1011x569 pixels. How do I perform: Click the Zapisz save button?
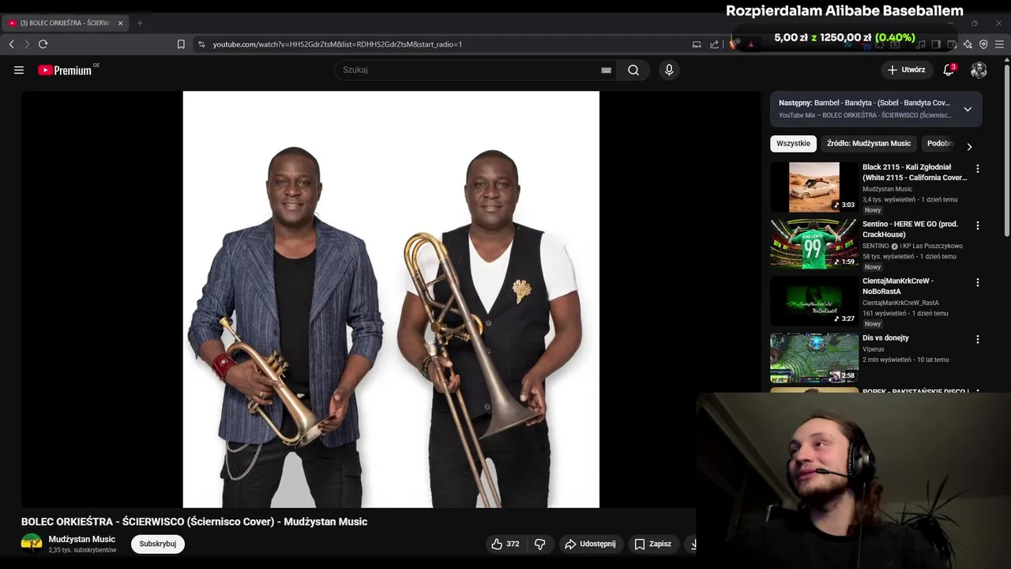click(x=653, y=544)
